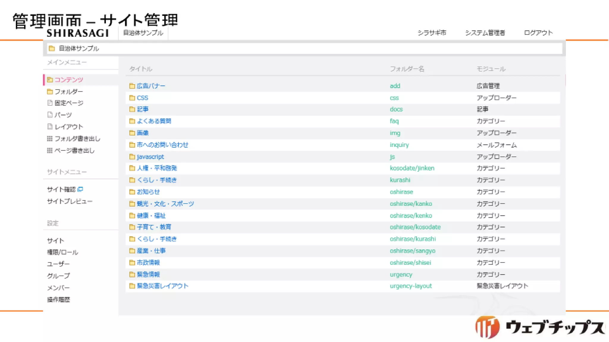Click the page icon beside 固定ページ
This screenshot has width=609, height=342.
[50, 103]
